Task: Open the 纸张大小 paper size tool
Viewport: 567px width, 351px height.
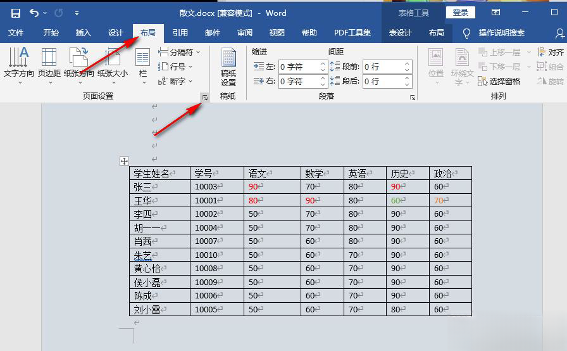Action: 113,65
